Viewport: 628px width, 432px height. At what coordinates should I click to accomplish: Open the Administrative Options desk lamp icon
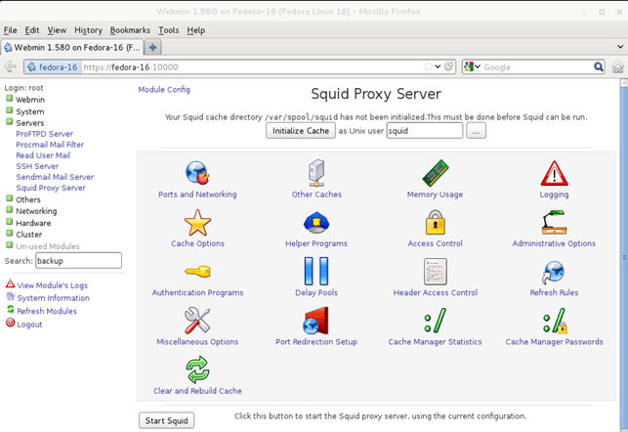(554, 223)
